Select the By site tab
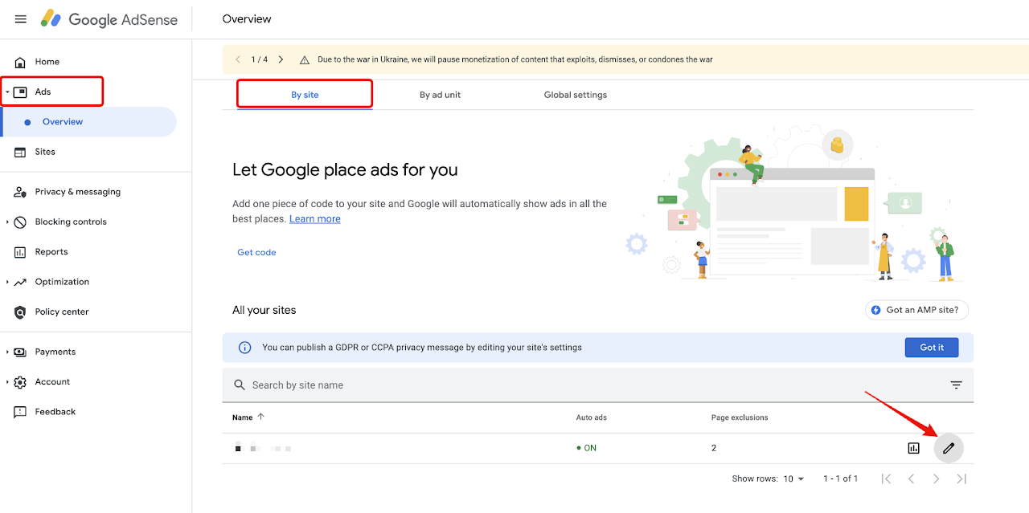Screen dimensions: 1029x513 (x=305, y=95)
